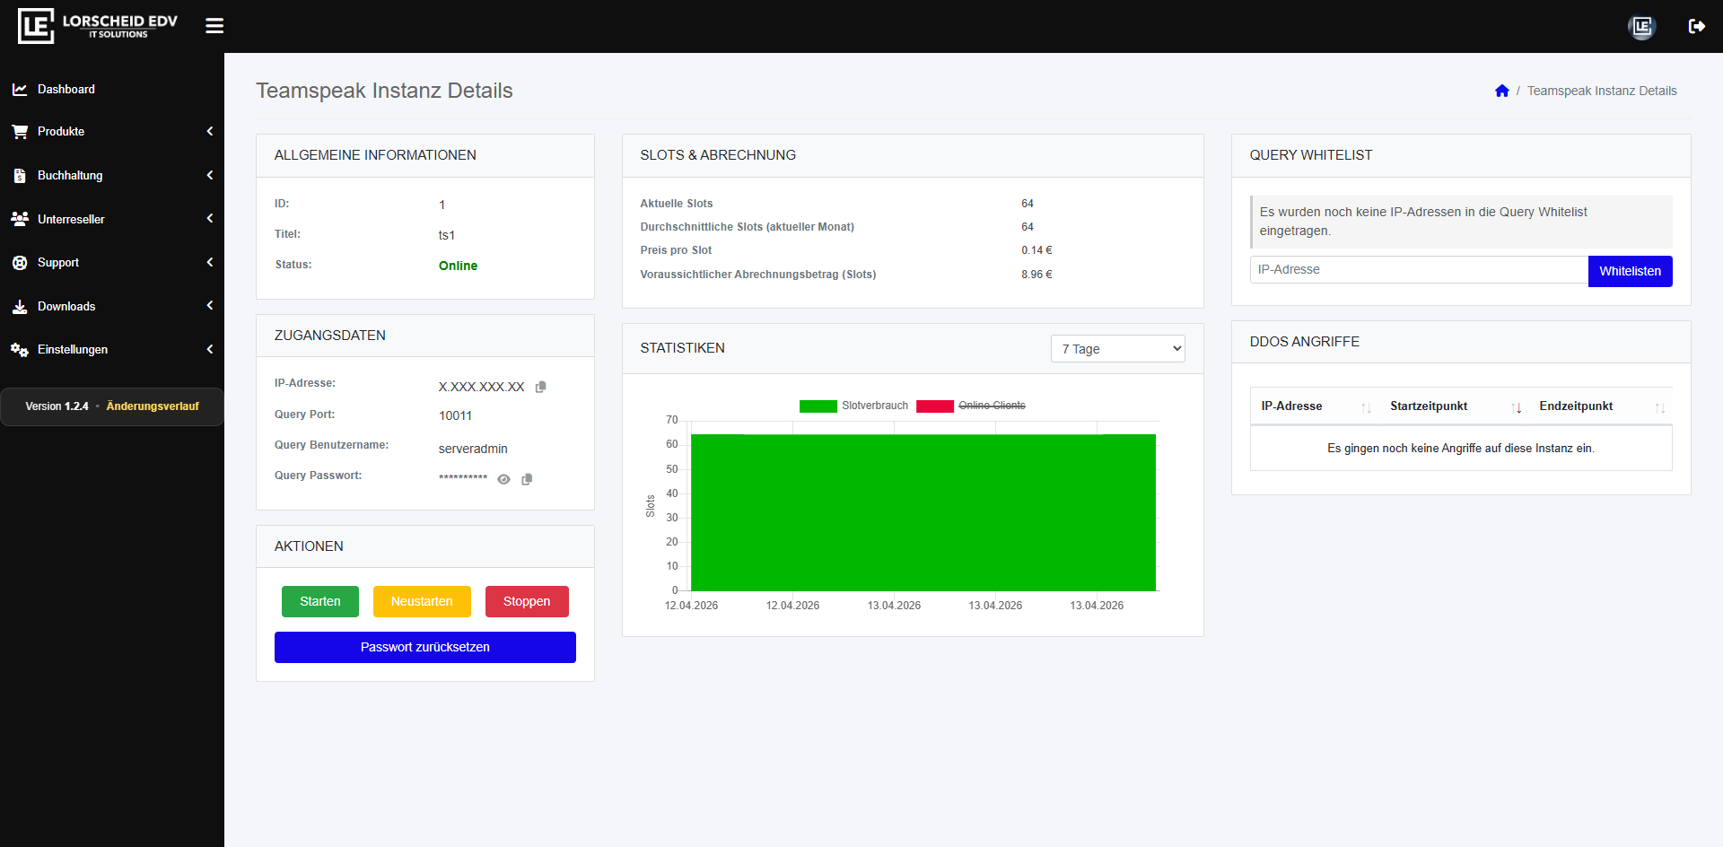Click the 0.14 € price per slot
This screenshot has height=847, width=1723.
coord(1036,250)
